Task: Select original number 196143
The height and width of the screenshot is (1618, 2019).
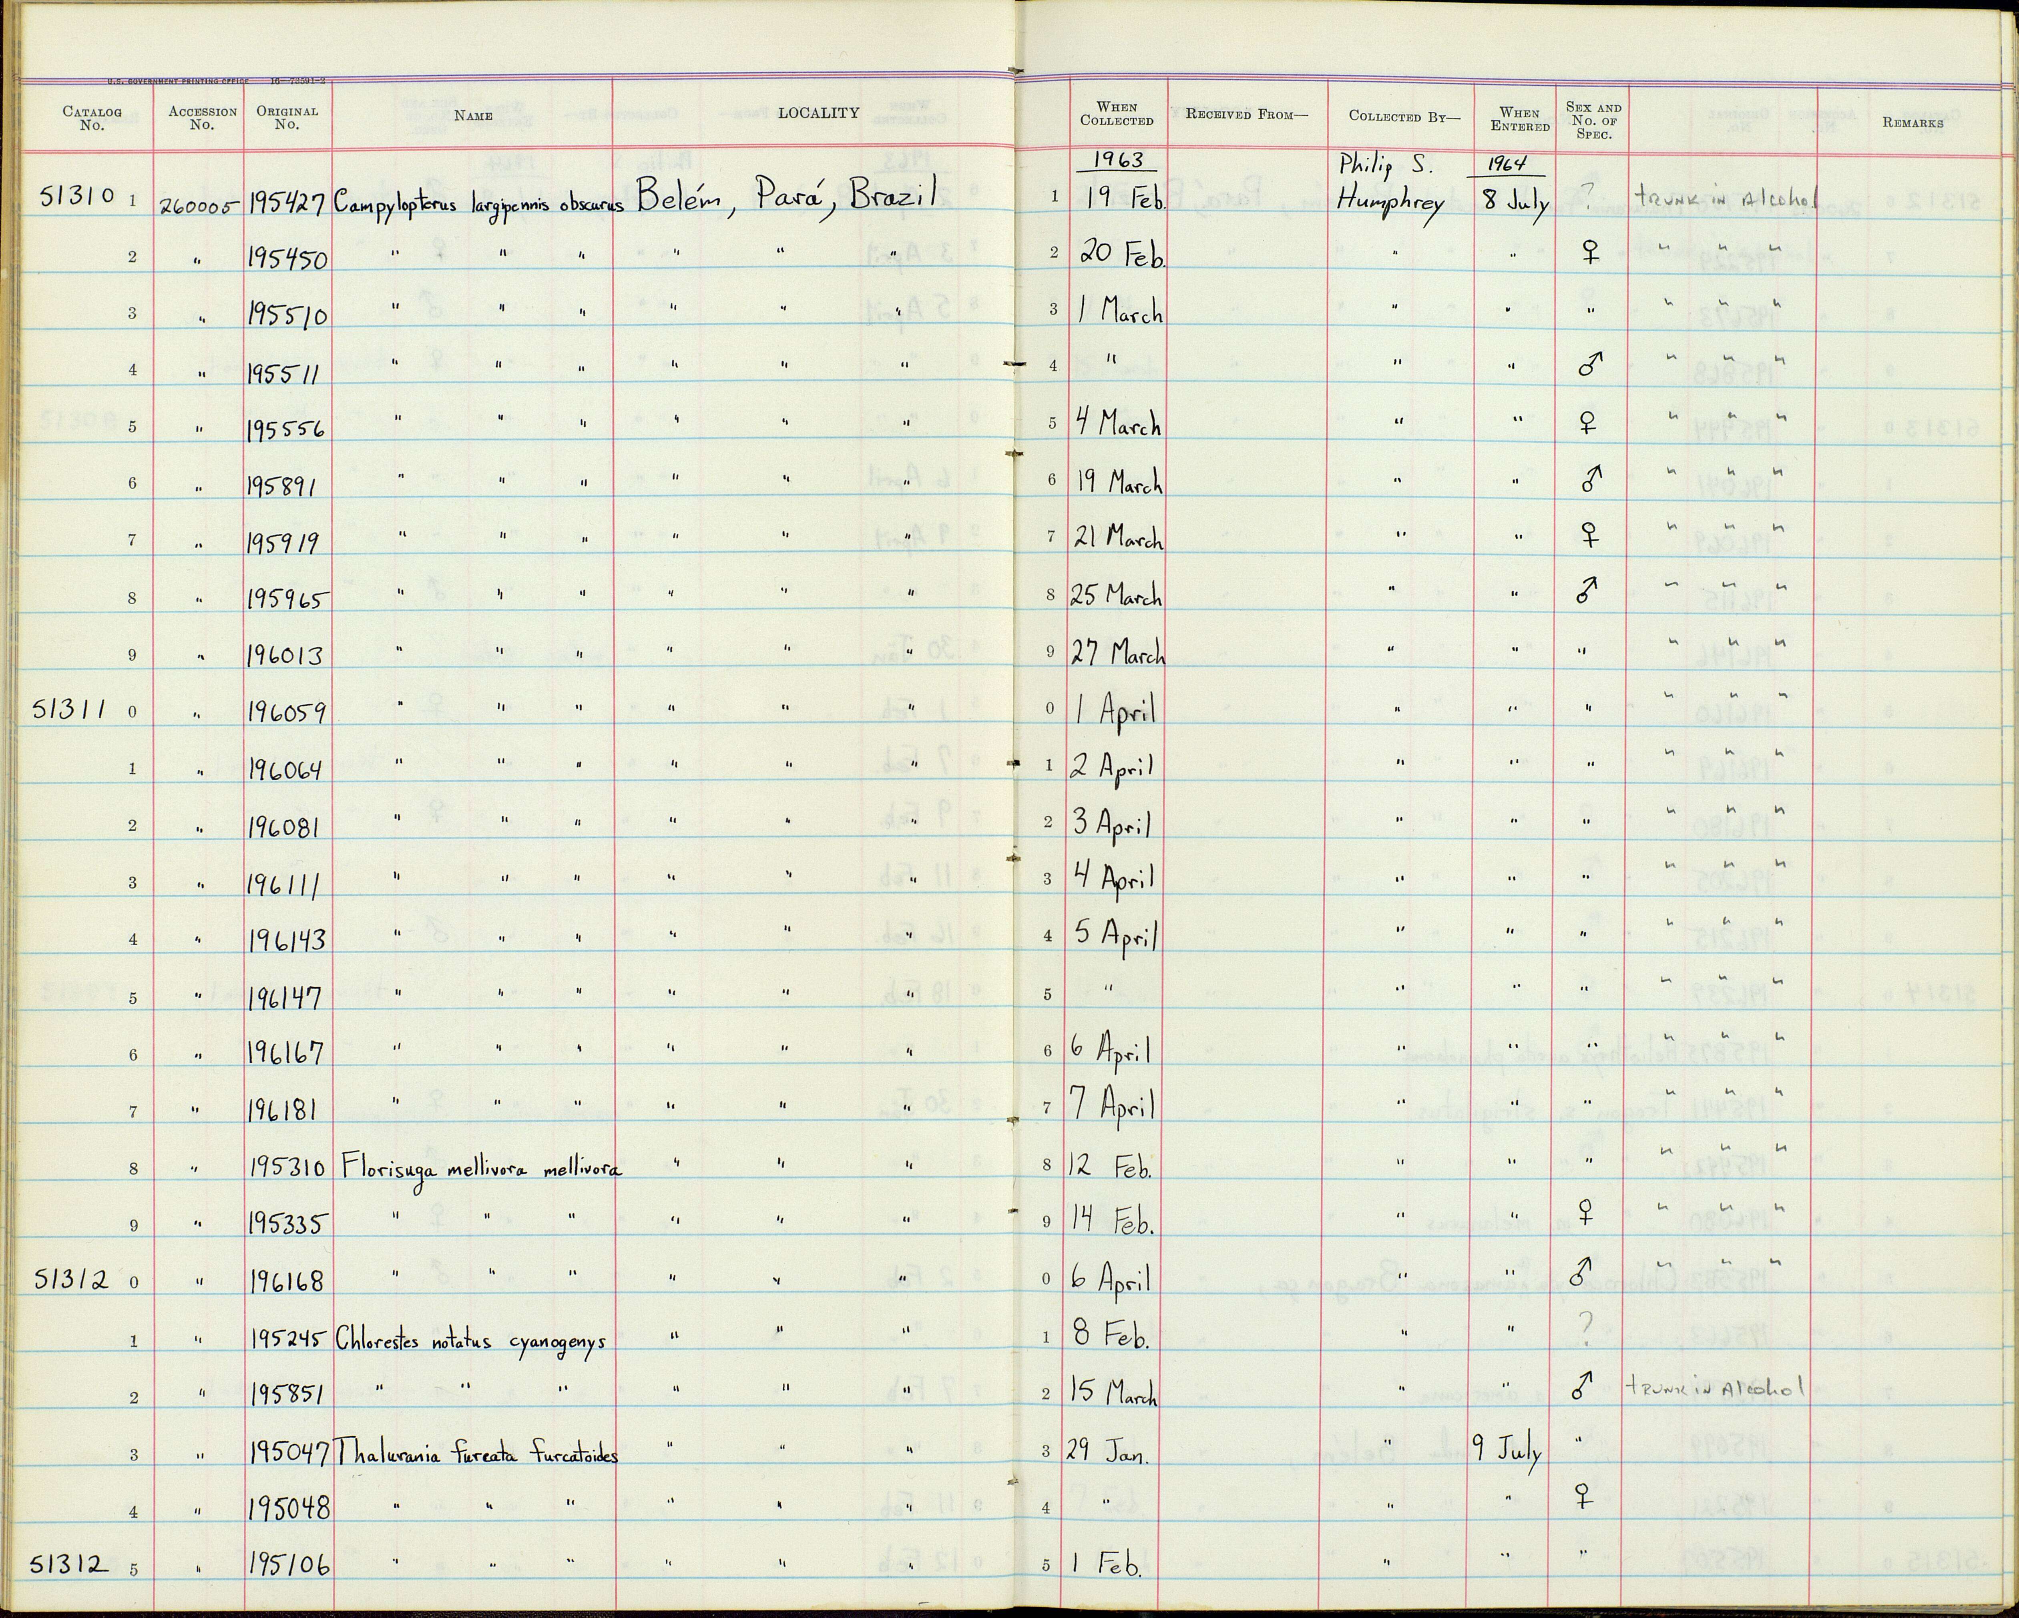Action: pos(287,939)
